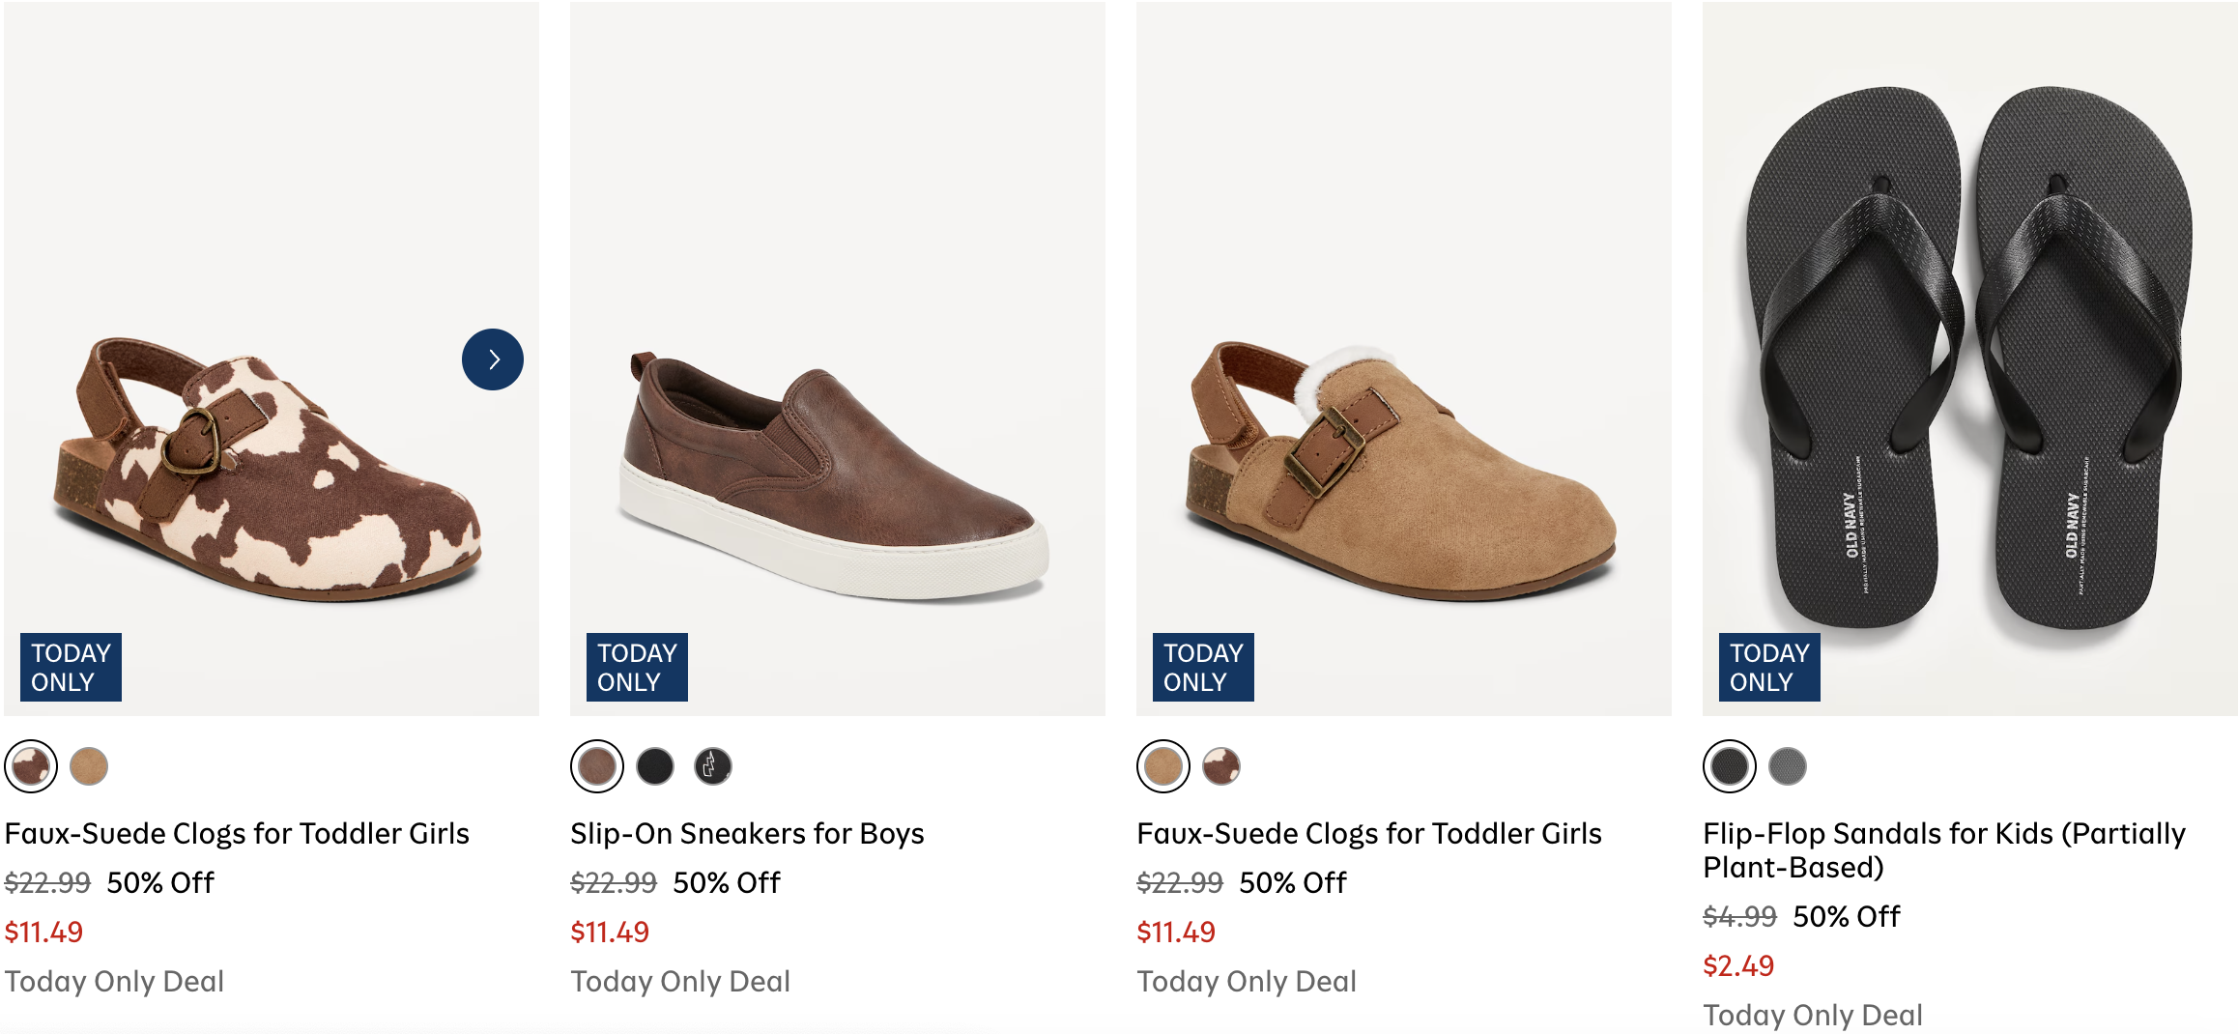
Task: Choose the black swatch for Flip-Flop Sandals
Action: coord(1730,766)
